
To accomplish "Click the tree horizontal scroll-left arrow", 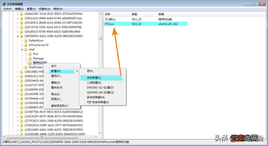I will click(4, 137).
